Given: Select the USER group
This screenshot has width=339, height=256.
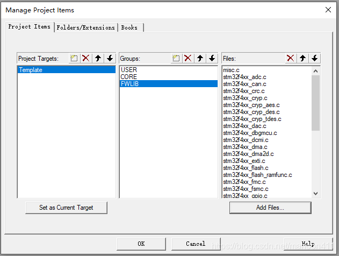Looking at the screenshot, I should (x=169, y=70).
